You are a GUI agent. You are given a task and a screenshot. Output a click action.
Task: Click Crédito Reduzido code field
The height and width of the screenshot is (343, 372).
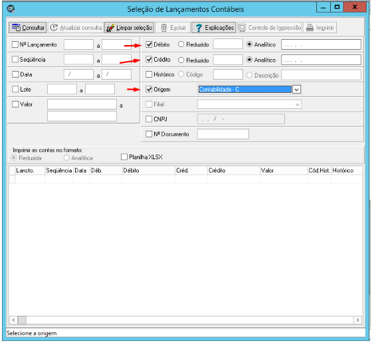(x=228, y=60)
